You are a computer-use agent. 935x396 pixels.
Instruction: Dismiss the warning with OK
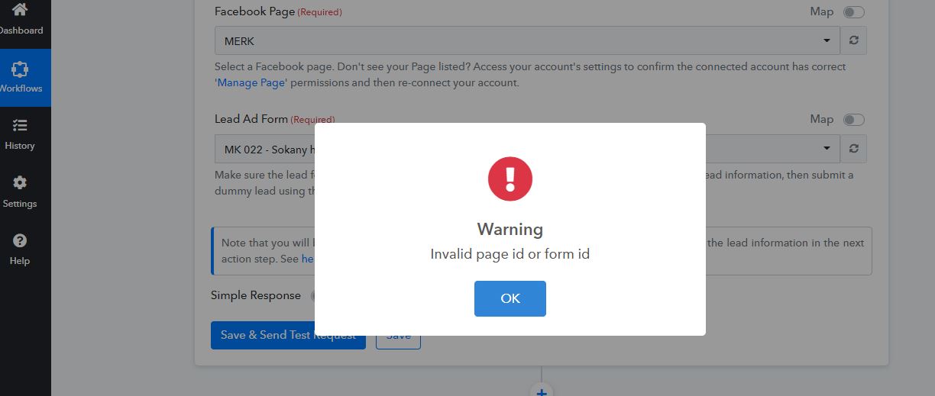510,298
